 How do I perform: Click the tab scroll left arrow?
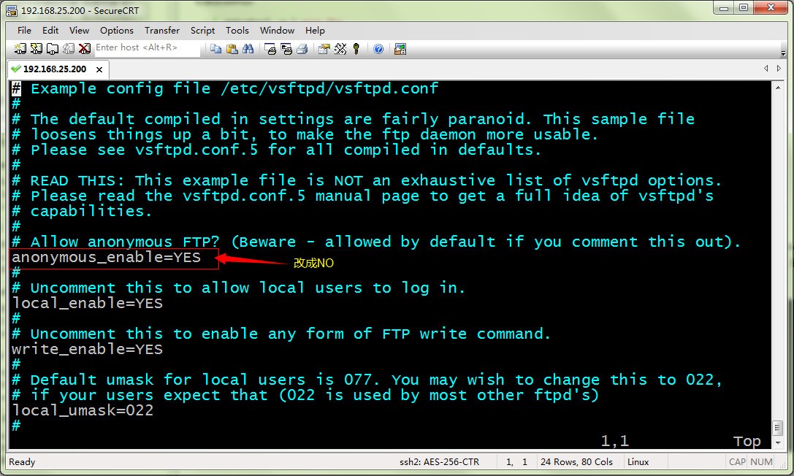point(766,69)
